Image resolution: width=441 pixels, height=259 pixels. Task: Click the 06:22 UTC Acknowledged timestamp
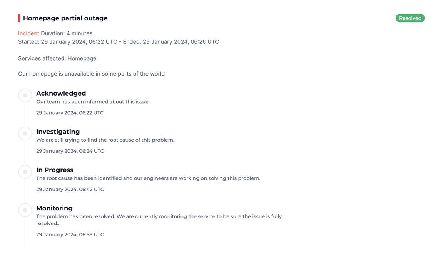pyautogui.click(x=70, y=113)
